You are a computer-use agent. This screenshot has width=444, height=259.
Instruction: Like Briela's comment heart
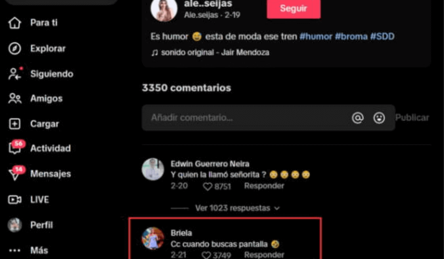(x=206, y=255)
